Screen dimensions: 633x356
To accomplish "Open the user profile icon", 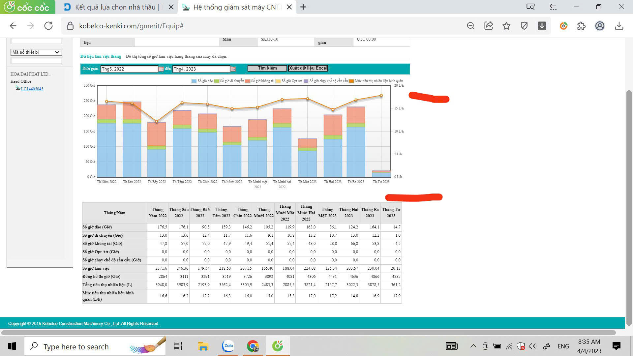I will [600, 26].
